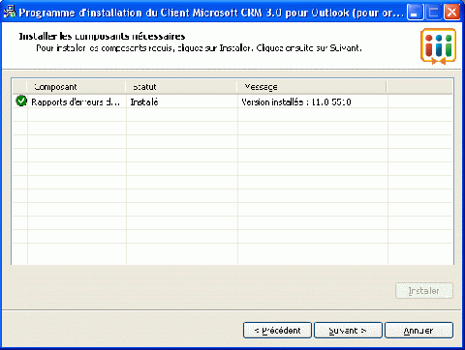Sort by the Statut column header
The width and height of the screenshot is (465, 350).
coord(181,87)
